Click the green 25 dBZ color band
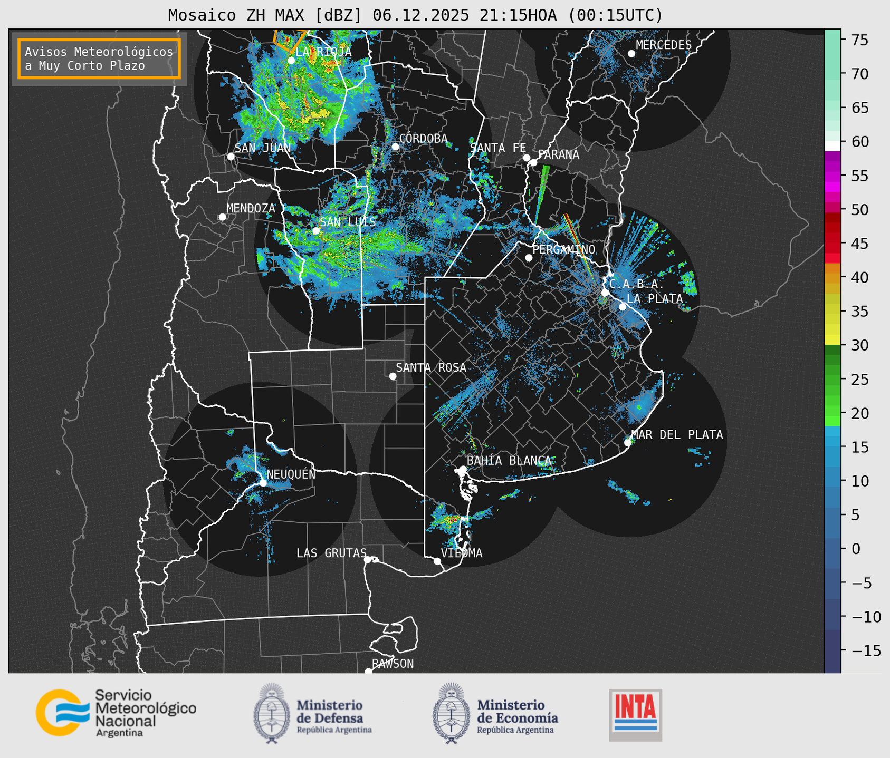The height and width of the screenshot is (758, 890). click(x=832, y=380)
